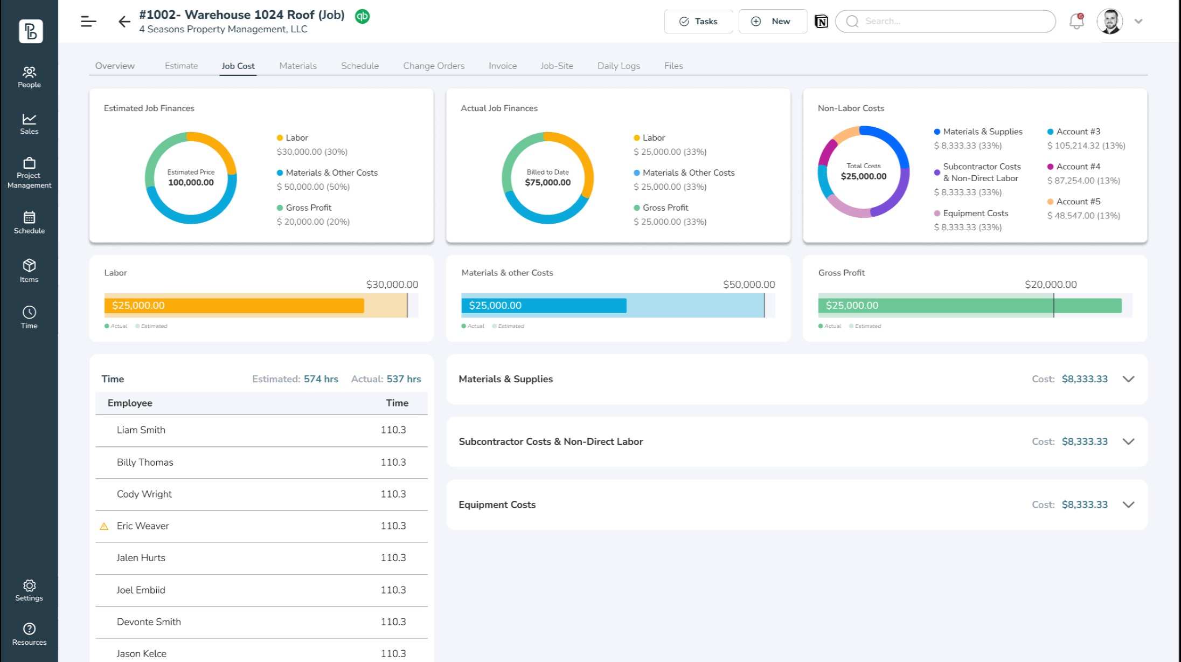Click Eric Weaver's warning triangle icon
1181x662 pixels.
click(x=104, y=526)
